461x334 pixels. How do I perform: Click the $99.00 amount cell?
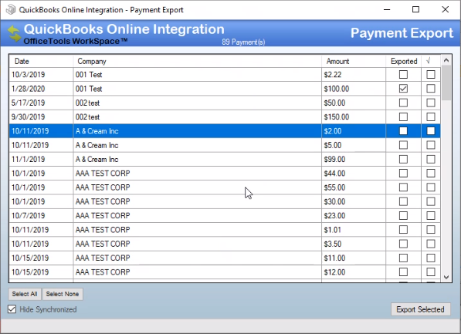tap(354, 159)
